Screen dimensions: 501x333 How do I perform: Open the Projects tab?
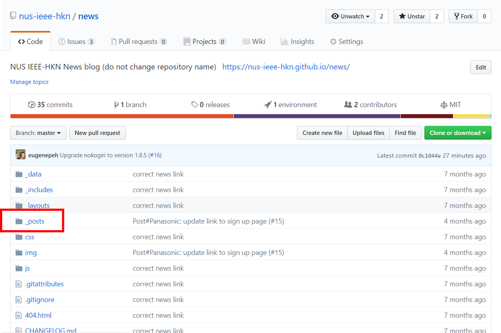(x=205, y=42)
